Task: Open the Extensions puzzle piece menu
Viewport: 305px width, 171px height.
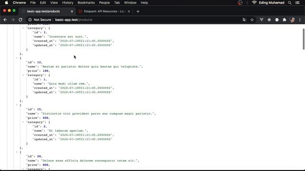Action: (285, 20)
